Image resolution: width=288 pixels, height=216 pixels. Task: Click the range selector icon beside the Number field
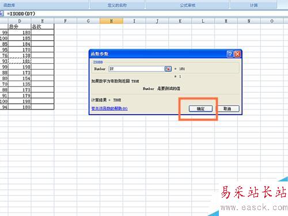[168, 69]
